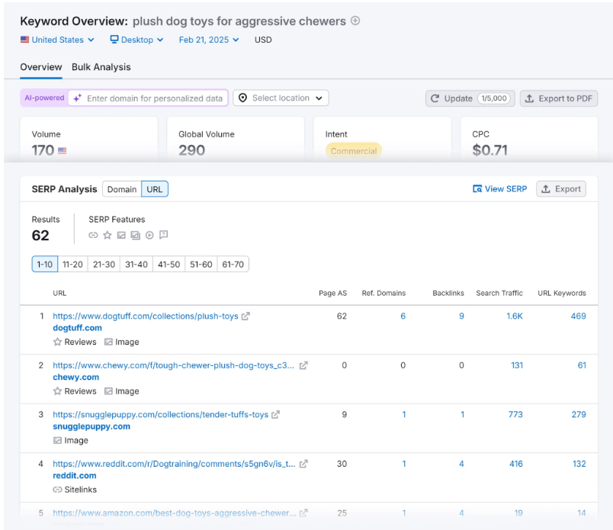Click external link icon beside snugglepuppy URL
This screenshot has height=530, width=613.
275,415
